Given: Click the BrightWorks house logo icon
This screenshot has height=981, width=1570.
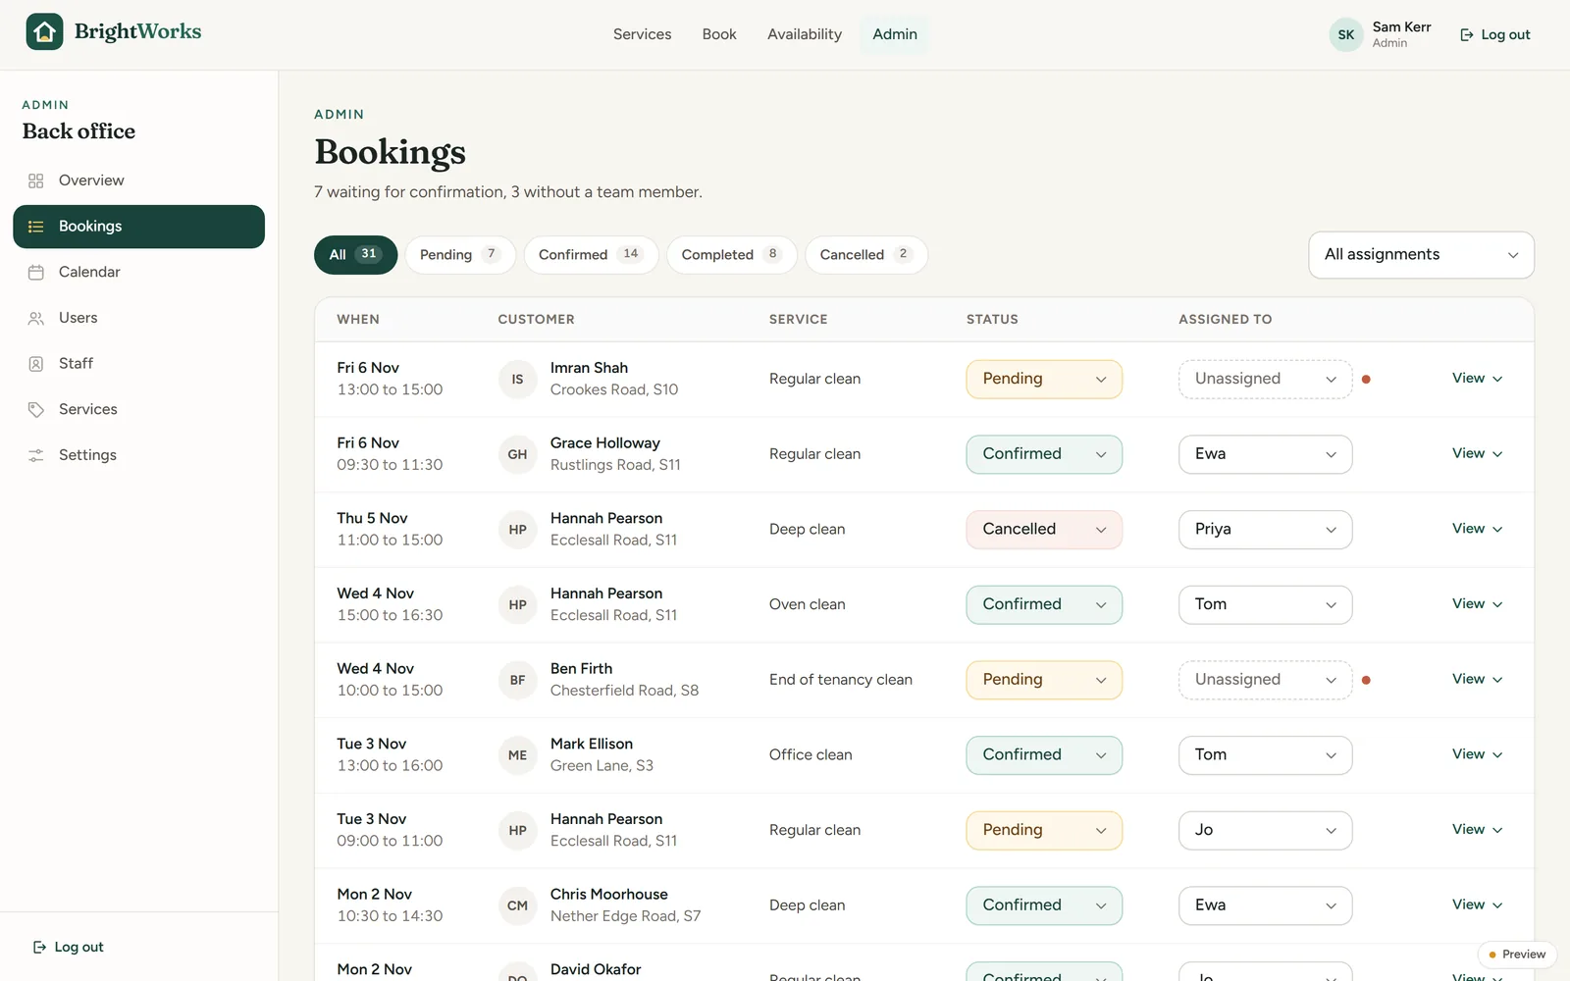Looking at the screenshot, I should (x=44, y=31).
